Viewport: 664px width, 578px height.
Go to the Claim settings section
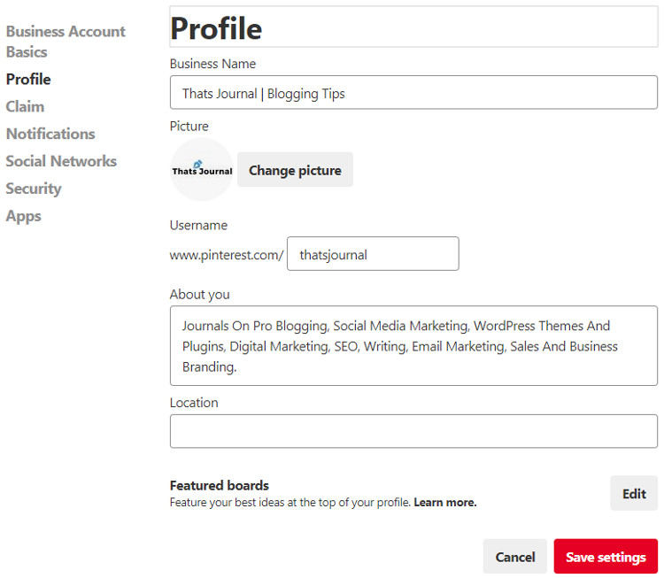pyautogui.click(x=25, y=107)
